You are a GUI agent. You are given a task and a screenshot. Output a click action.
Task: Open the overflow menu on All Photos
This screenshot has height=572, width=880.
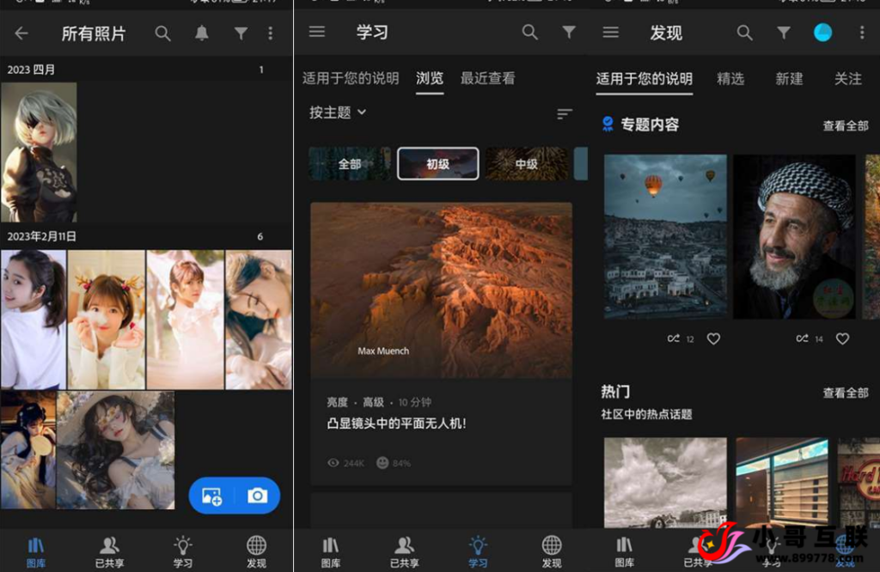(270, 33)
